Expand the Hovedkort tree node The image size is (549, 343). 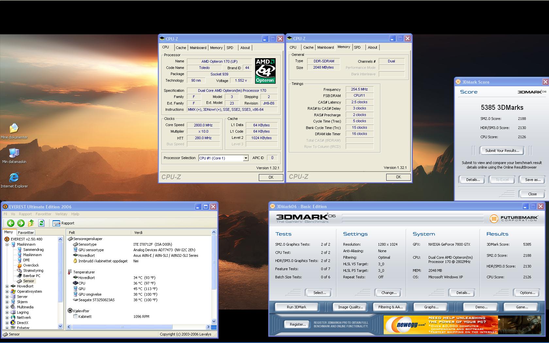point(7,286)
